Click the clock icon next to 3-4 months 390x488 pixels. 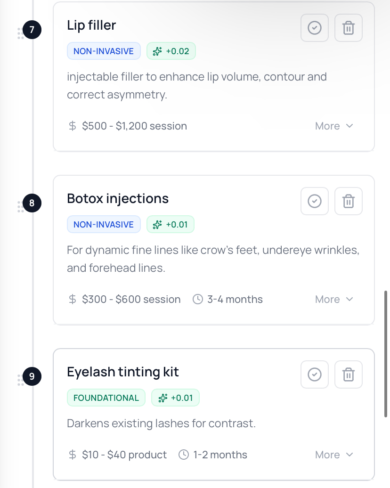198,299
